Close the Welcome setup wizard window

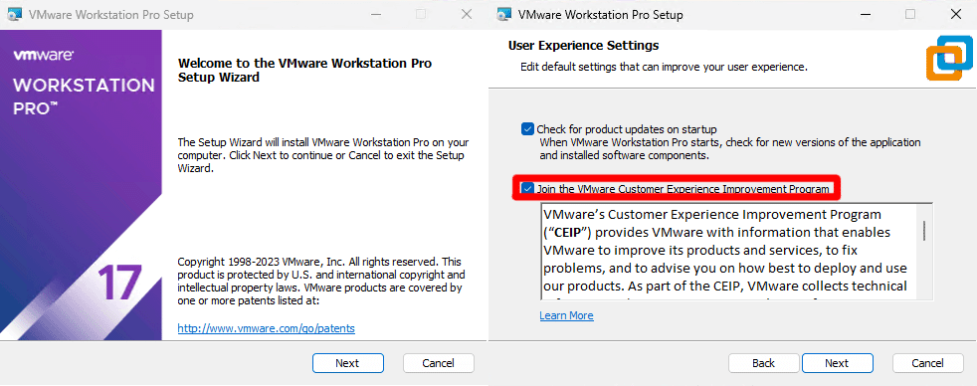click(466, 14)
